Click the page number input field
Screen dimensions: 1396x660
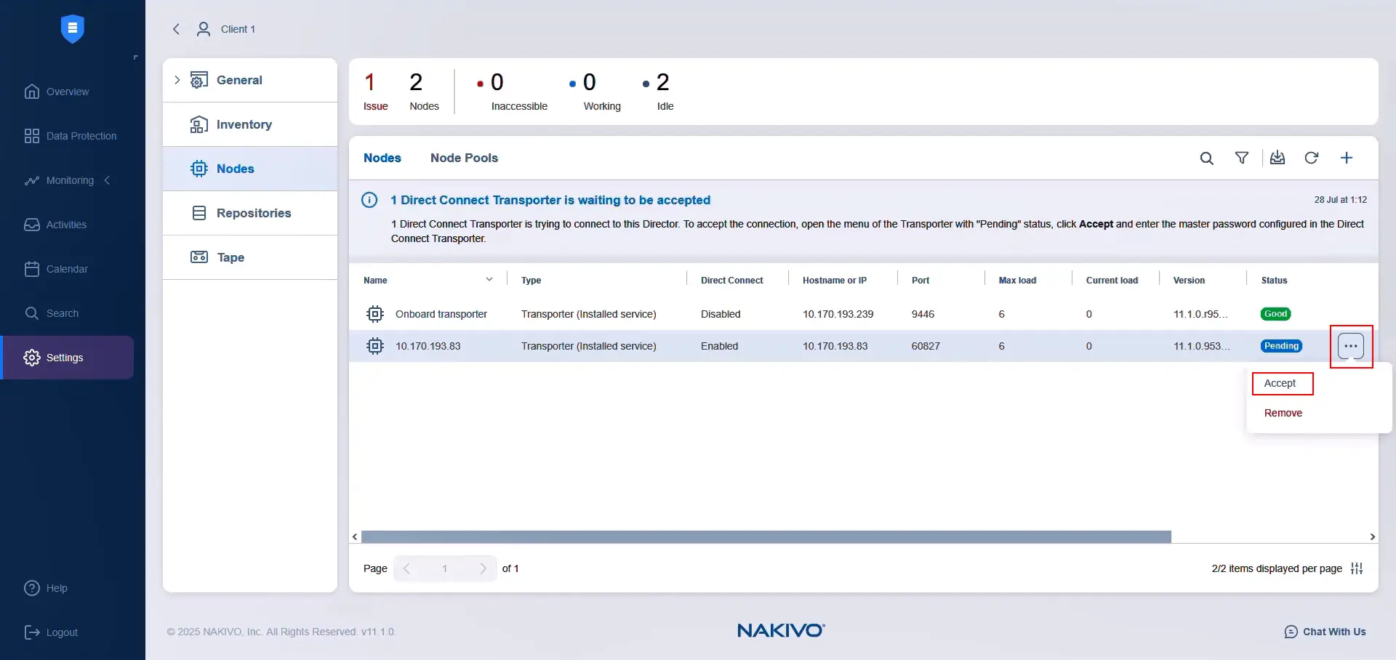[x=444, y=568]
